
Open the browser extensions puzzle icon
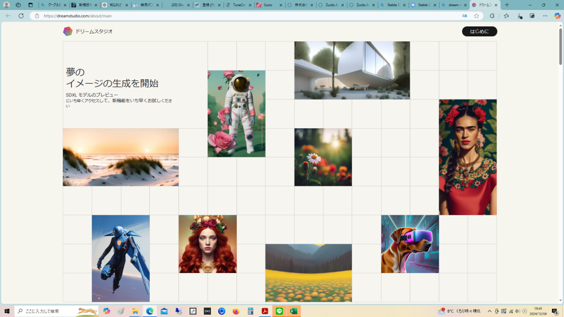pyautogui.click(x=492, y=16)
